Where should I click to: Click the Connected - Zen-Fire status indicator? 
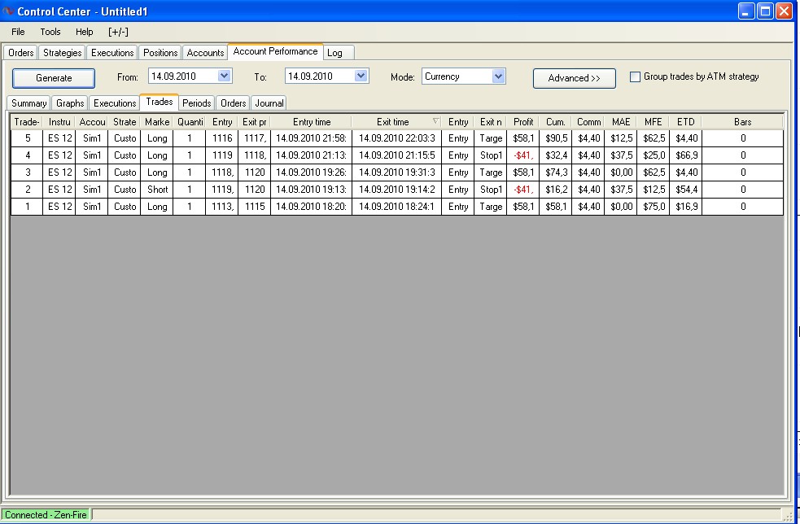[x=46, y=515]
